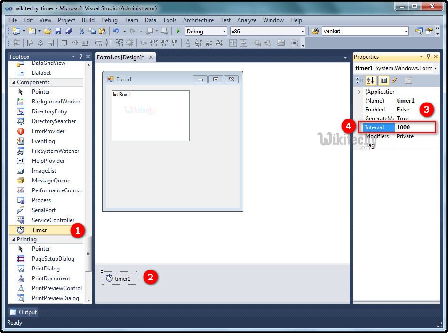This screenshot has height=333, width=448.
Task: Start debugging with the green Play button
Action: tap(179, 31)
